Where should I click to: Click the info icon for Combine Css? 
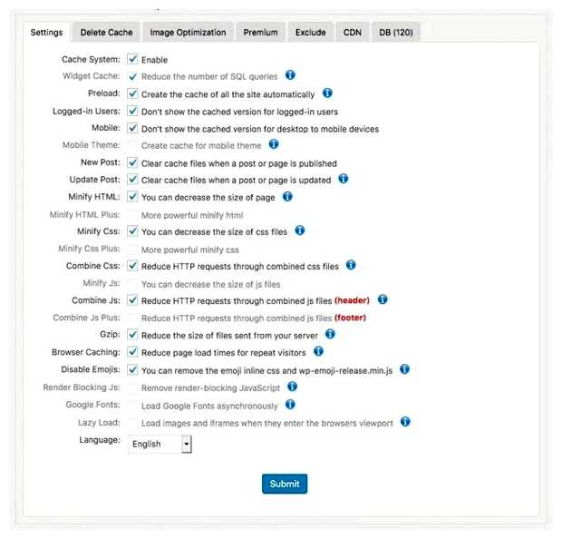pos(351,265)
